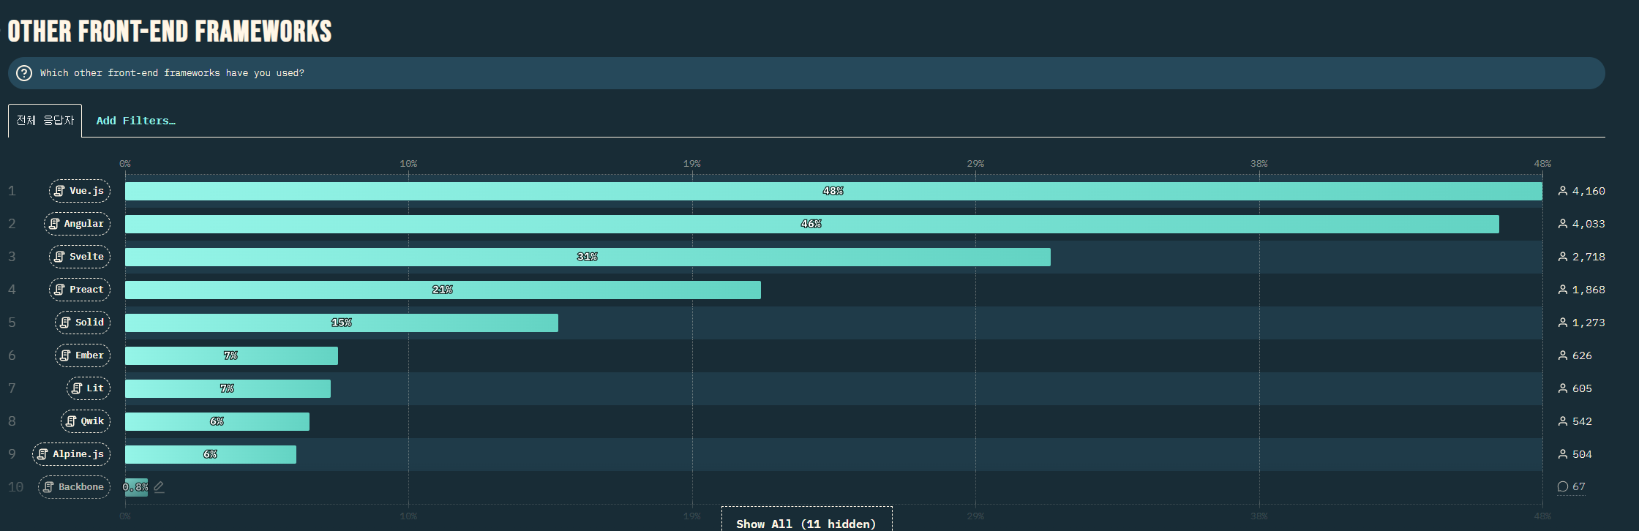
Task: Click the respondent icon next to 626
Action: [x=1563, y=355]
